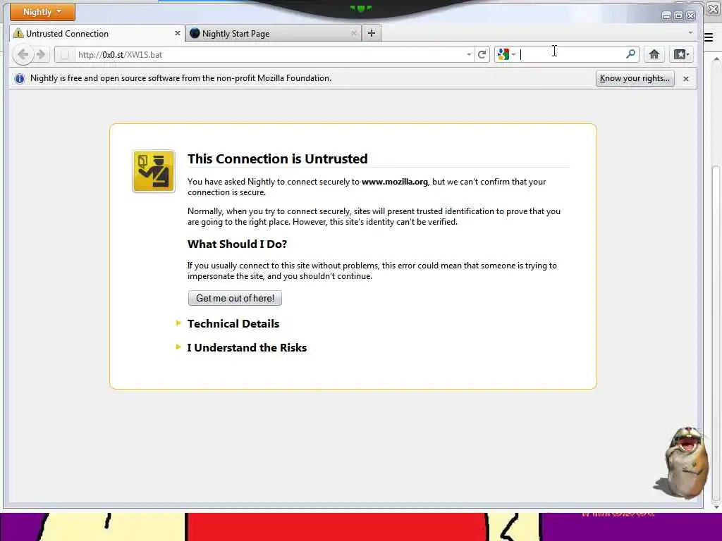This screenshot has width=722, height=541.
Task: Click the hamburger menu icon at right edge
Action: [709, 38]
